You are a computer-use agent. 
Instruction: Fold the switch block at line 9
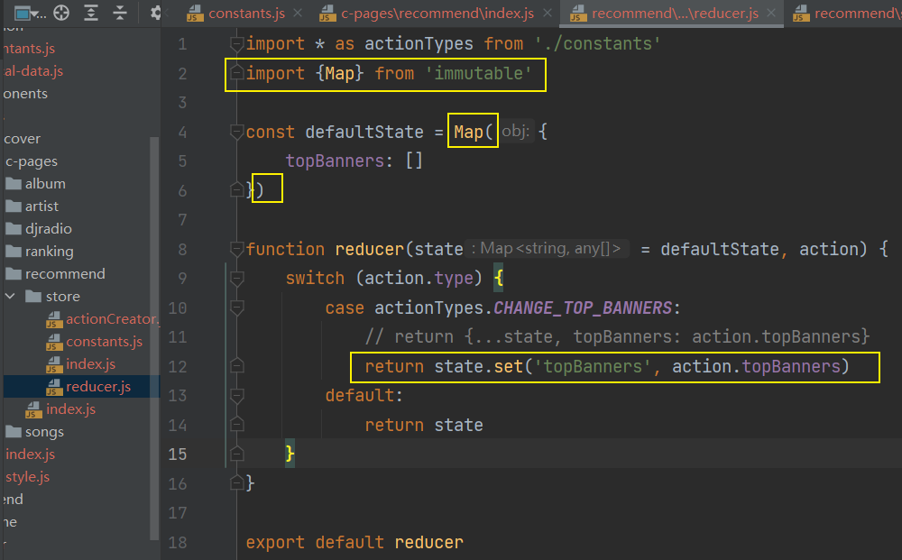236,279
